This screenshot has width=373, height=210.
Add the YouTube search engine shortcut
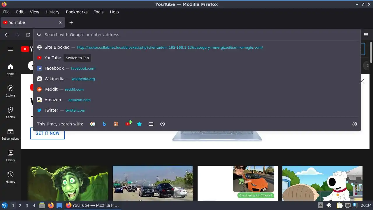click(128, 124)
